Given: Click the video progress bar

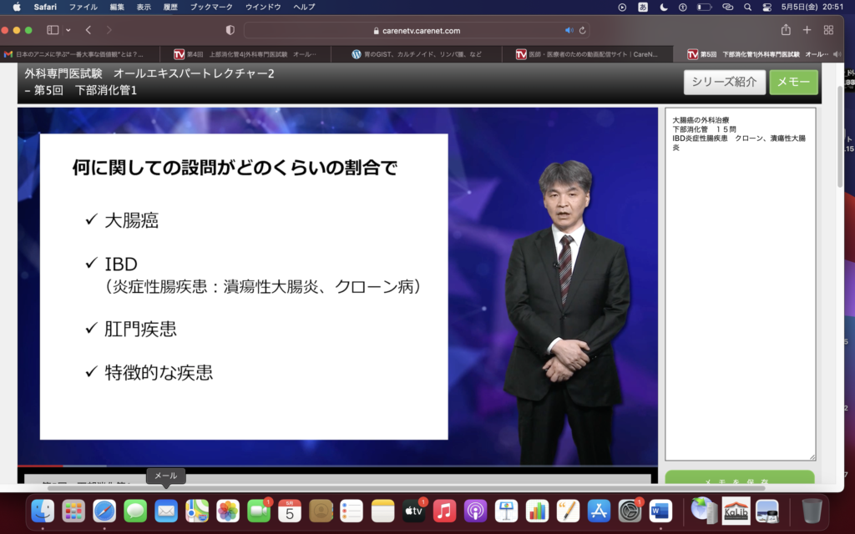Looking at the screenshot, I should 334,465.
